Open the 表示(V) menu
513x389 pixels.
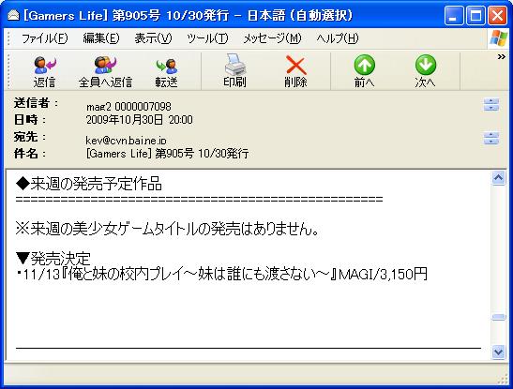point(153,38)
